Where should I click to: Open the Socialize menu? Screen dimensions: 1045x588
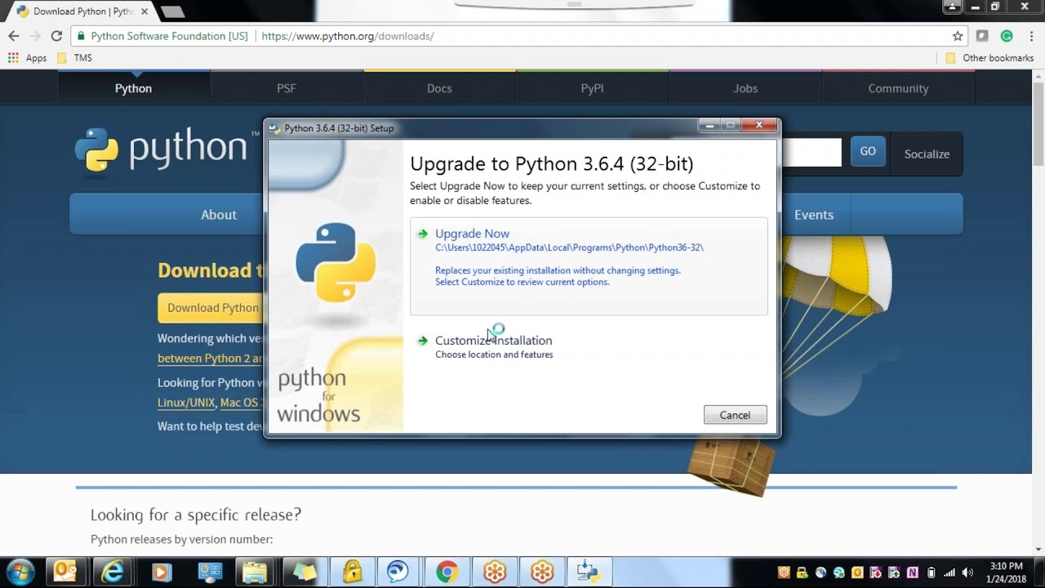pos(927,154)
